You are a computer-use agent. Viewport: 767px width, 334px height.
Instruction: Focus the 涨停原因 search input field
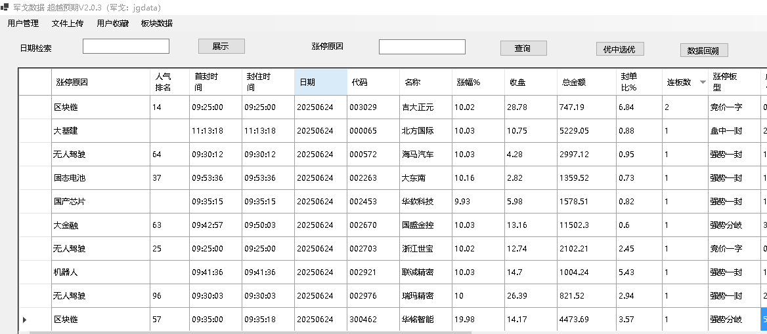(x=422, y=46)
